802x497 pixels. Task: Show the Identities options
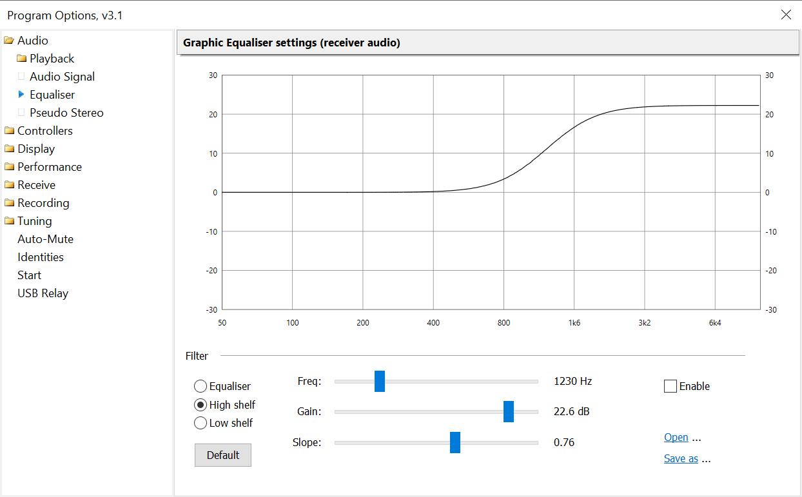41,257
